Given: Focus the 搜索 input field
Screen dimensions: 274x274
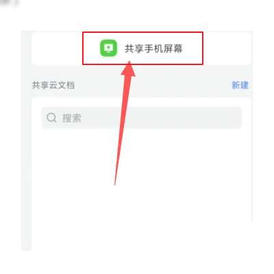Looking at the screenshot, I should click(141, 118).
